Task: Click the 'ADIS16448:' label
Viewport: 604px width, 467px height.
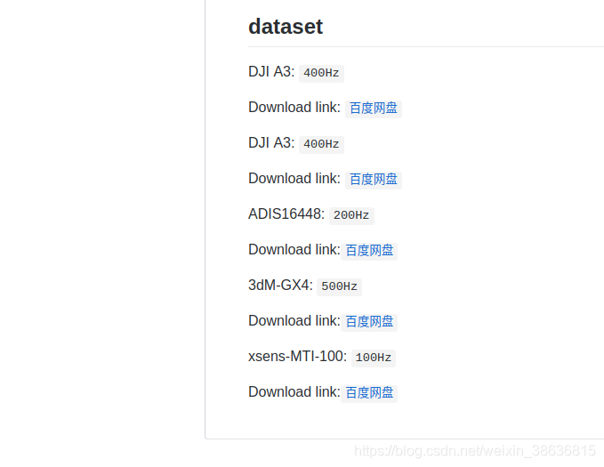Action: [x=286, y=214]
